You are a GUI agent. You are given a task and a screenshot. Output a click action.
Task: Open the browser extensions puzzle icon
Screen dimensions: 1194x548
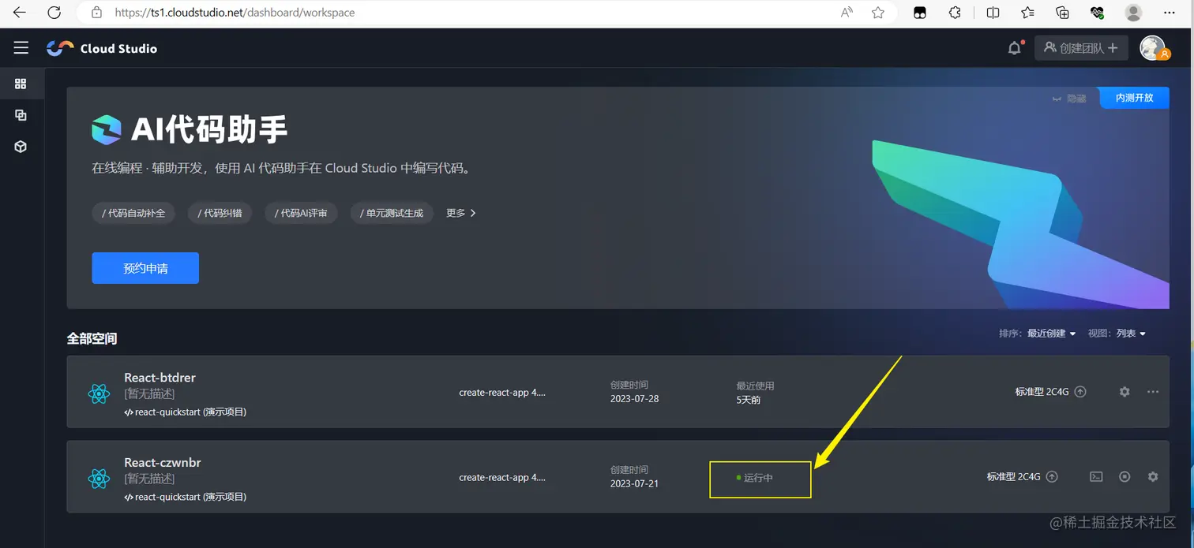click(x=956, y=13)
